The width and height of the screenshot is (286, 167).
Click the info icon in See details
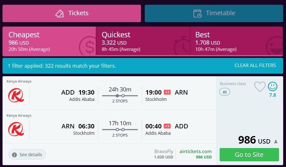coord(15,155)
